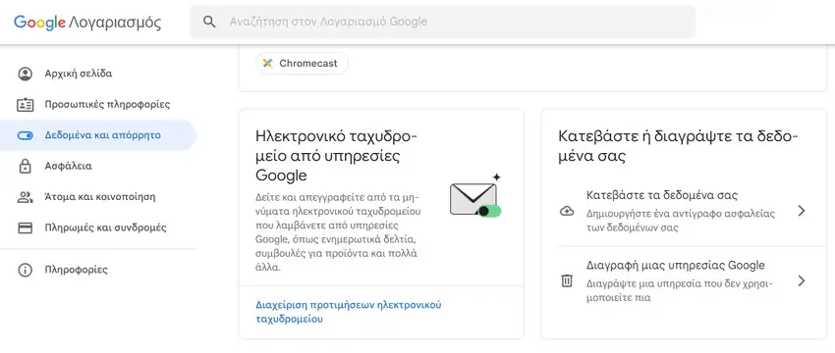Click the Πληρωμές και συνδρομές card icon
Image resolution: width=835 pixels, height=353 pixels.
(25, 228)
